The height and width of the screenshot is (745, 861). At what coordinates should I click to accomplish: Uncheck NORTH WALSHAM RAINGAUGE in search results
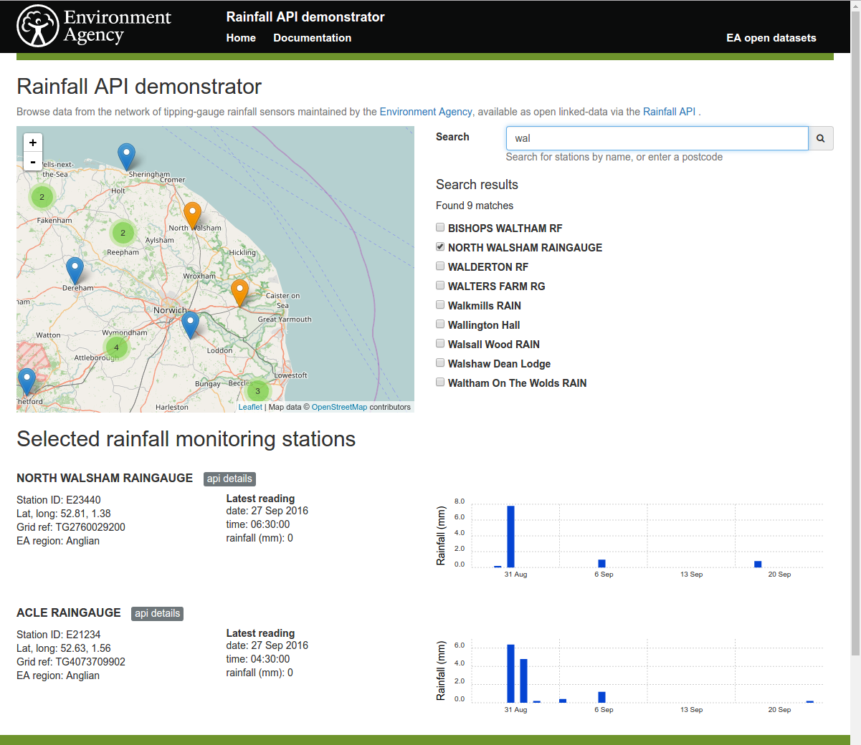pos(439,246)
